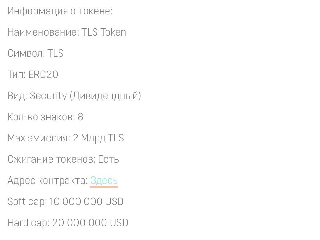Viewport: 320px width, 240px height.
Task: Click the 'Кол-во знаков: 8' line
Action: [45, 117]
